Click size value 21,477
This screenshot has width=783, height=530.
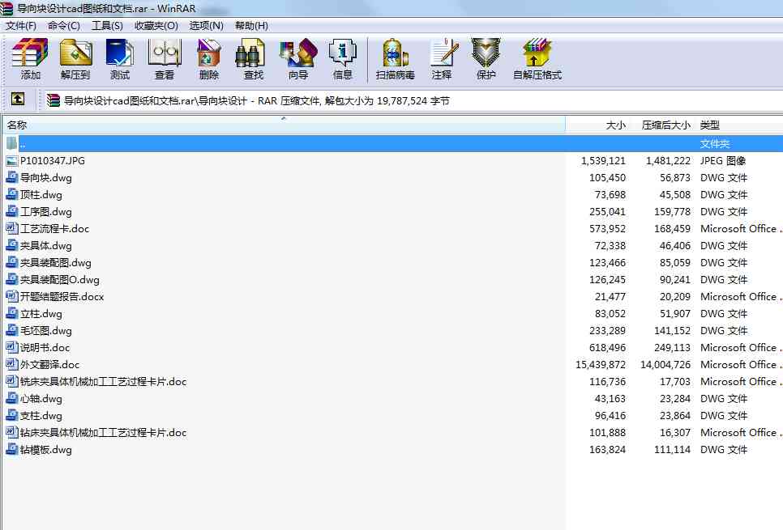tap(610, 297)
